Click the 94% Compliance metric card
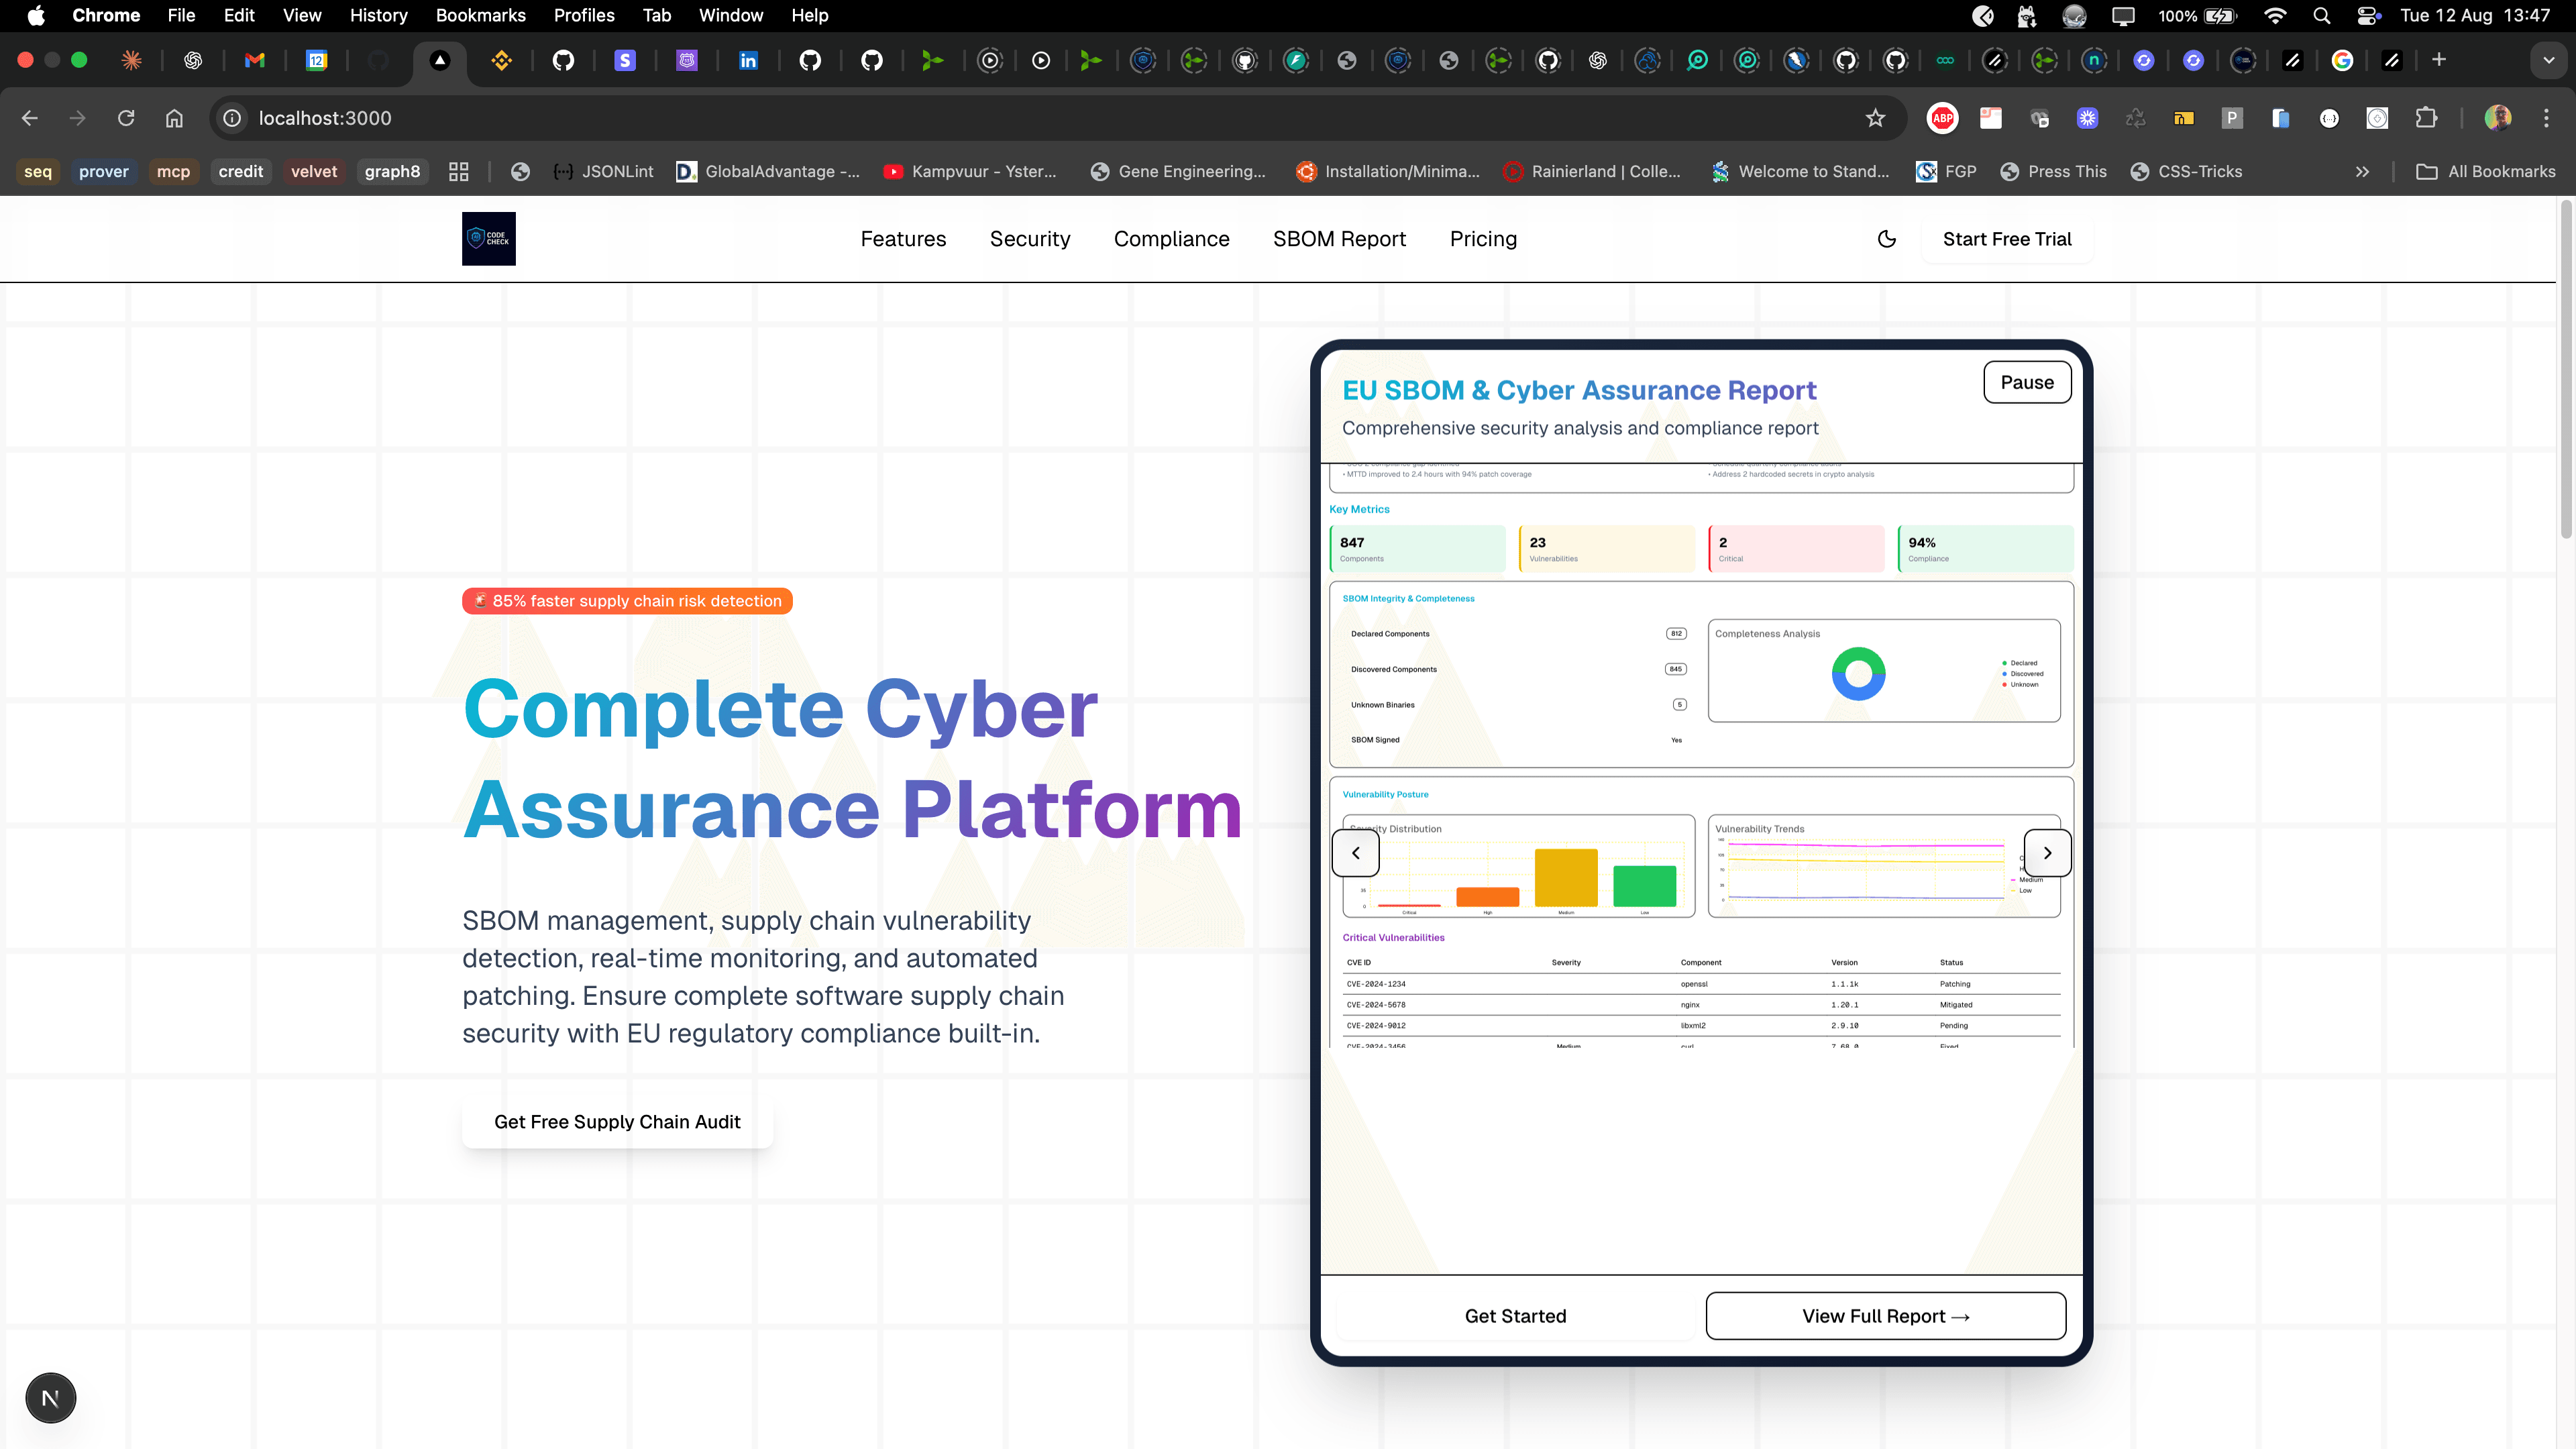The height and width of the screenshot is (1449, 2576). coord(1985,549)
